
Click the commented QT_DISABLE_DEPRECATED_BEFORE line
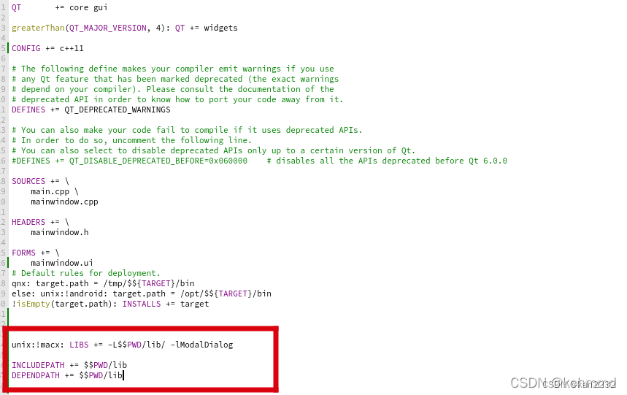pyautogui.click(x=259, y=161)
